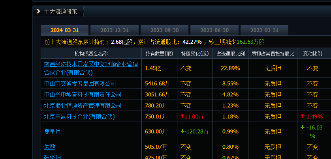
Task: Select the 2024-03-31 report tab
Action: (x=65, y=30)
